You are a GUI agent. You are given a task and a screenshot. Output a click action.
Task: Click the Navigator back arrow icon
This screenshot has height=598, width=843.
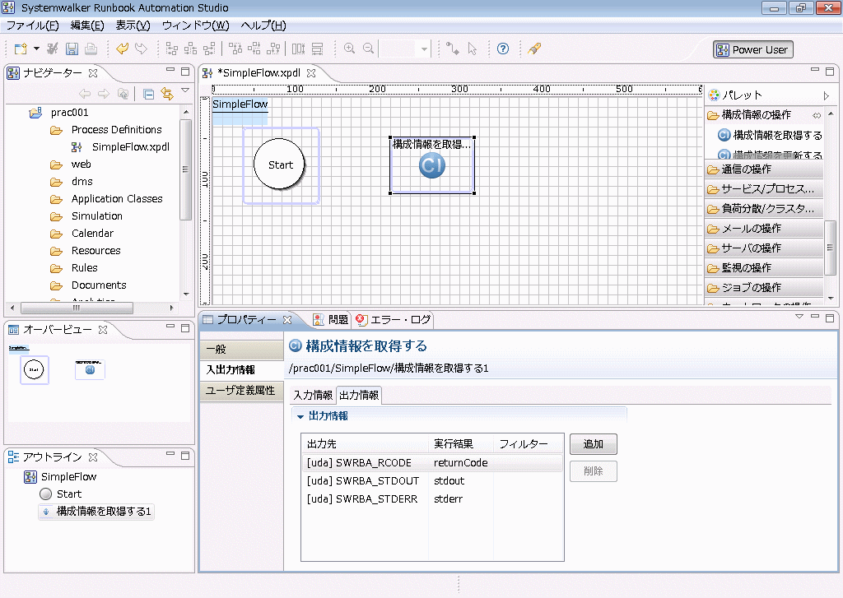85,94
